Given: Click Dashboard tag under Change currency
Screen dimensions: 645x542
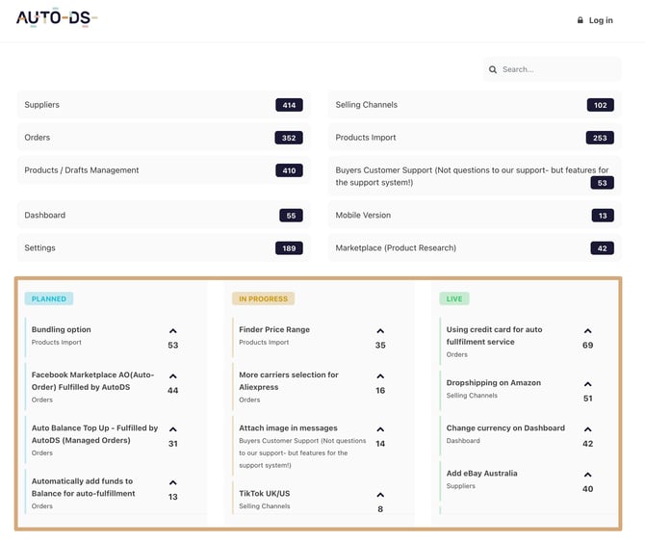Looking at the screenshot, I should tap(463, 440).
